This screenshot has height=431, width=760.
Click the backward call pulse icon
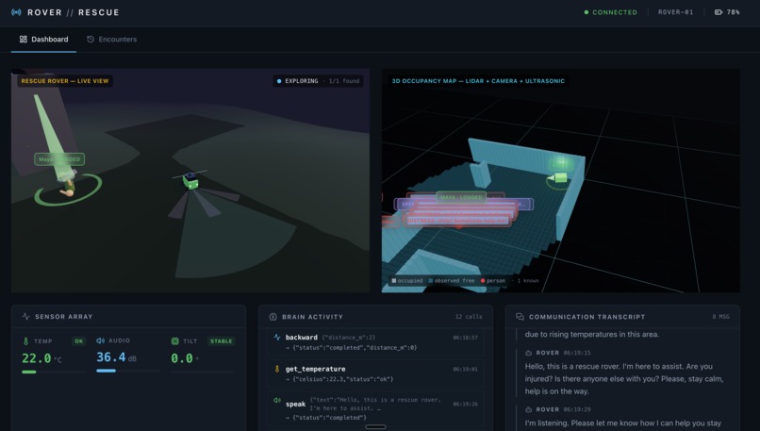click(x=277, y=337)
